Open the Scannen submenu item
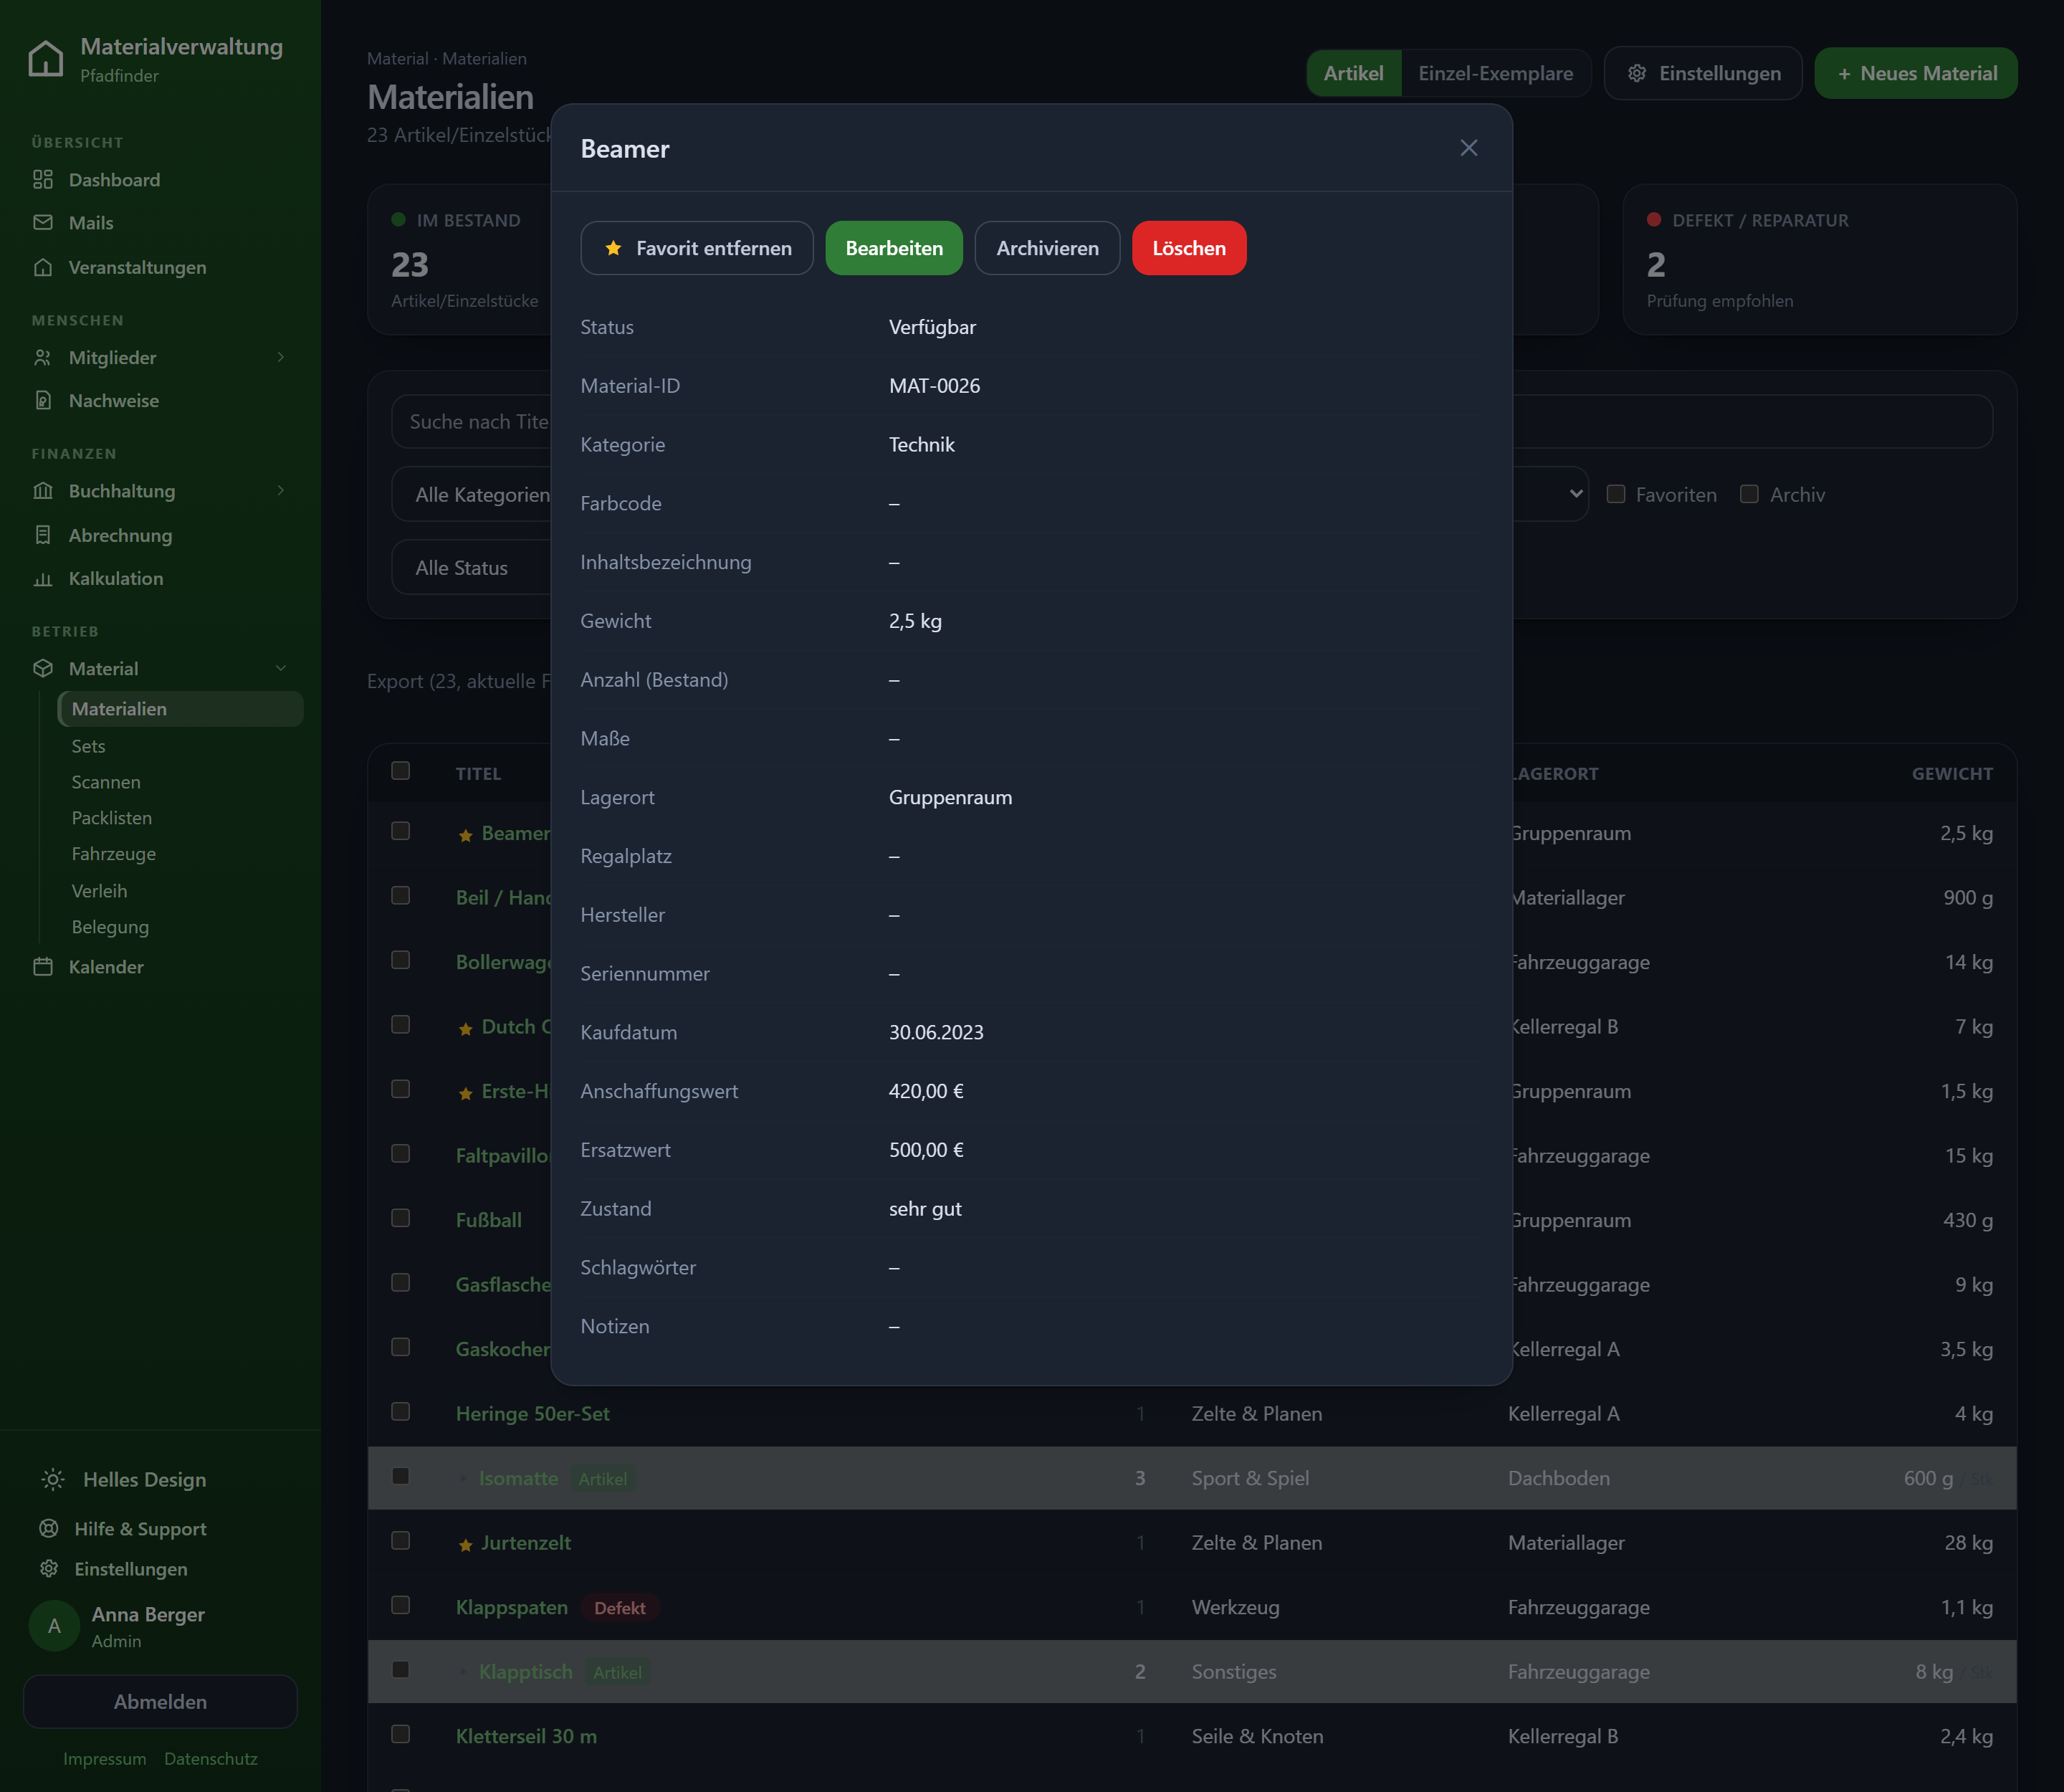The width and height of the screenshot is (2064, 1792). pyautogui.click(x=106, y=782)
